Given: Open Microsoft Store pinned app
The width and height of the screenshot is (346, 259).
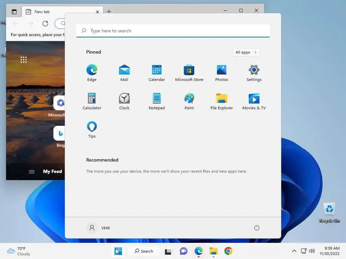Looking at the screenshot, I should click(189, 73).
